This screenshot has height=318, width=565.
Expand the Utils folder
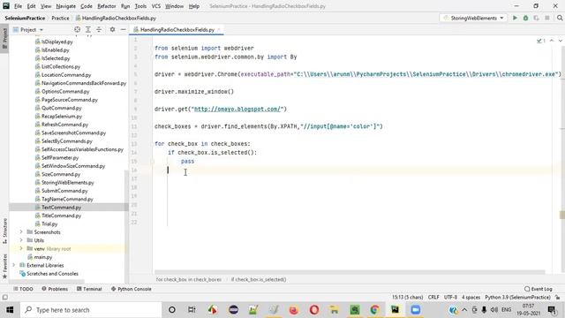(21, 240)
